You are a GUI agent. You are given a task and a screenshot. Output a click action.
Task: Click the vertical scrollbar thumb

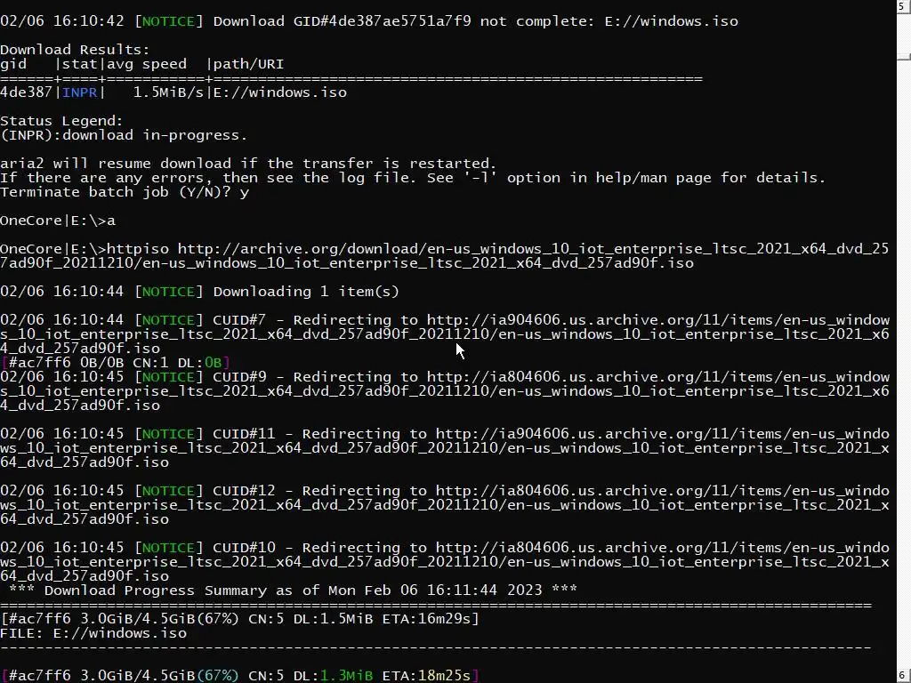point(904,56)
